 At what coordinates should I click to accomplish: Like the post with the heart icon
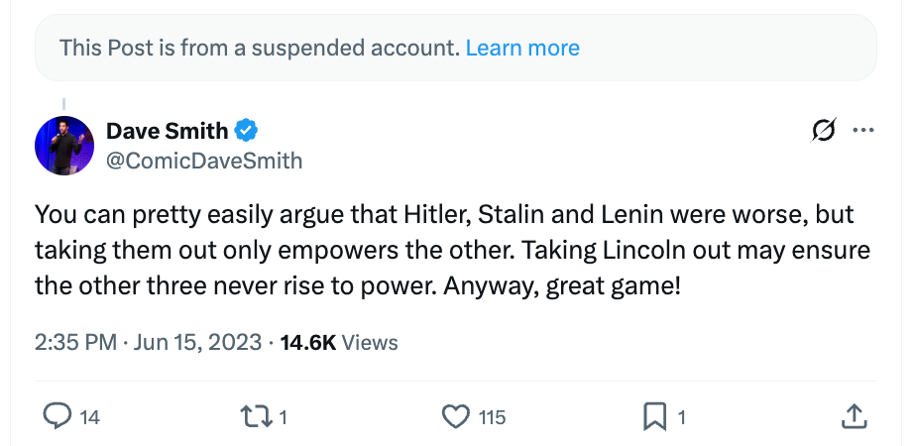pos(455,417)
